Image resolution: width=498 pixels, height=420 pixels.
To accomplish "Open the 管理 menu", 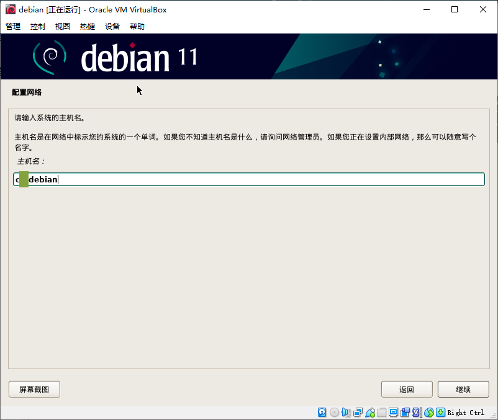I will coord(13,26).
